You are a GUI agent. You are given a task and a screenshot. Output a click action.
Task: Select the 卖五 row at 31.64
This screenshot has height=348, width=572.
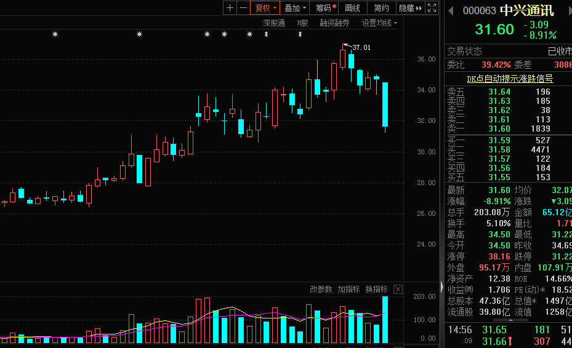pos(509,92)
